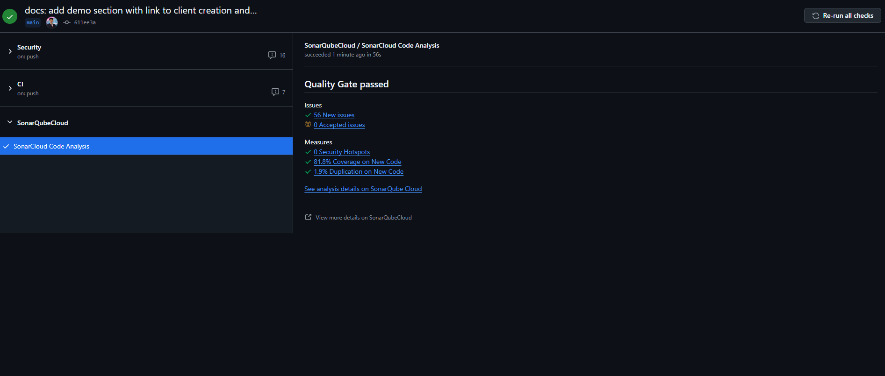Click the green check beside 81.8% Coverage
Image resolution: width=885 pixels, height=376 pixels.
[308, 162]
